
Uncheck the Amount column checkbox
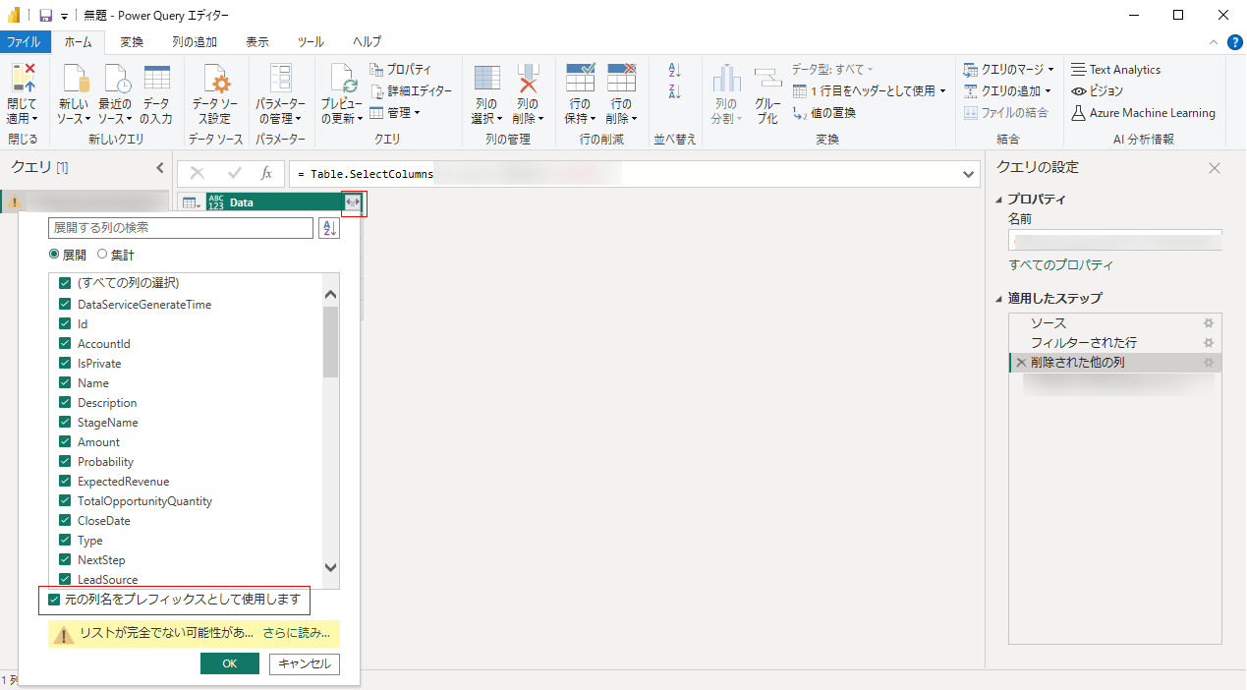[65, 441]
